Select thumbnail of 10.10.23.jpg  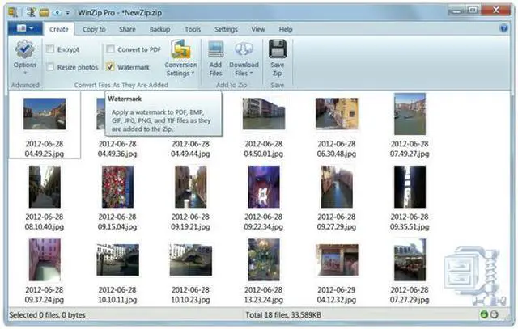(x=191, y=259)
